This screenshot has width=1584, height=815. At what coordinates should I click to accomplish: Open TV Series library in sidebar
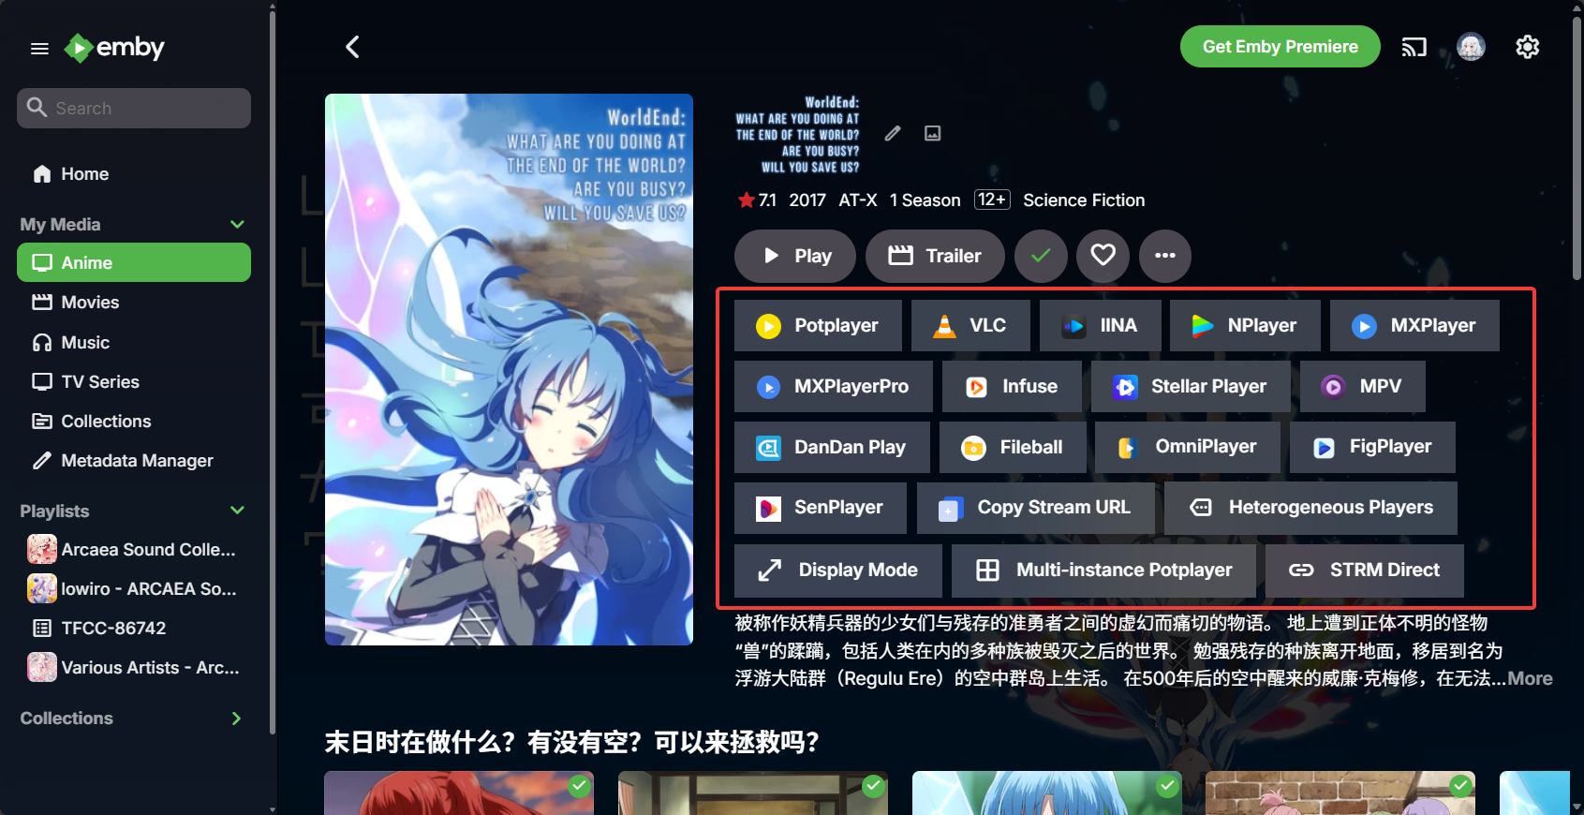(134, 382)
